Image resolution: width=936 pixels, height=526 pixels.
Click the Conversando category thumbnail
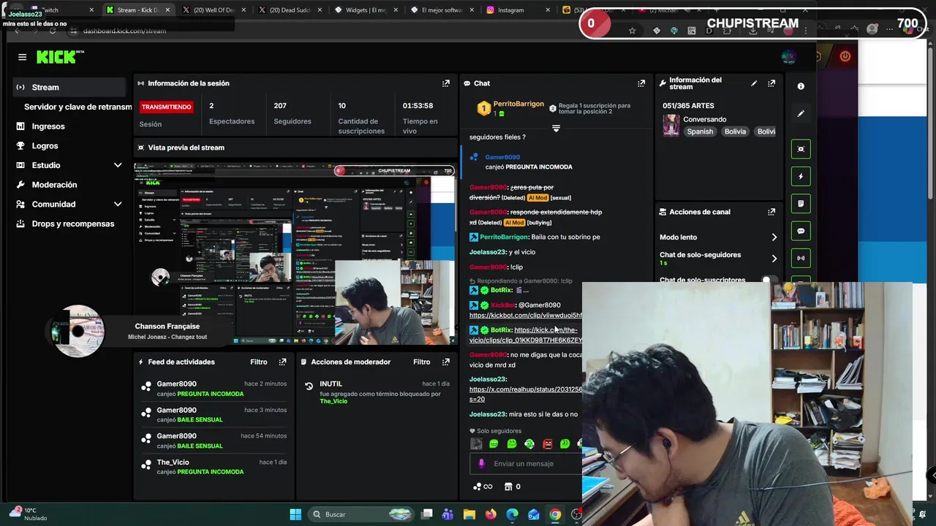click(671, 126)
